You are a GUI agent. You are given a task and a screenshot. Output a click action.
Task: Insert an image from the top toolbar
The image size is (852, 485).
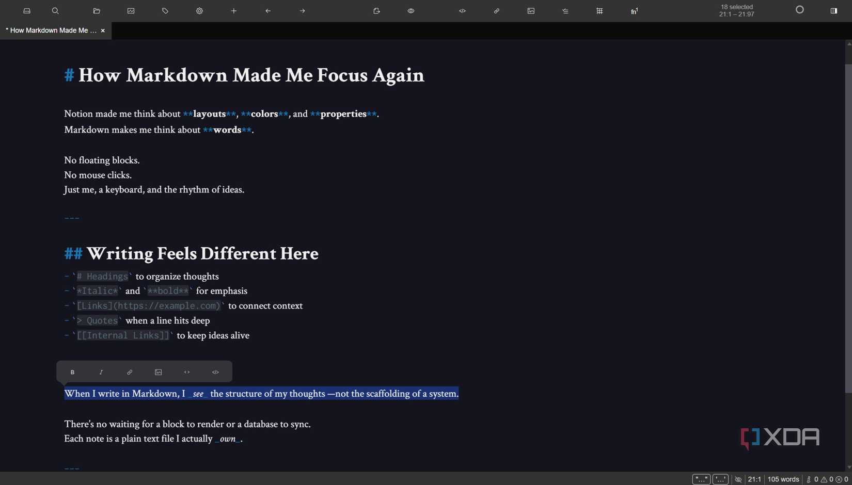[531, 11]
